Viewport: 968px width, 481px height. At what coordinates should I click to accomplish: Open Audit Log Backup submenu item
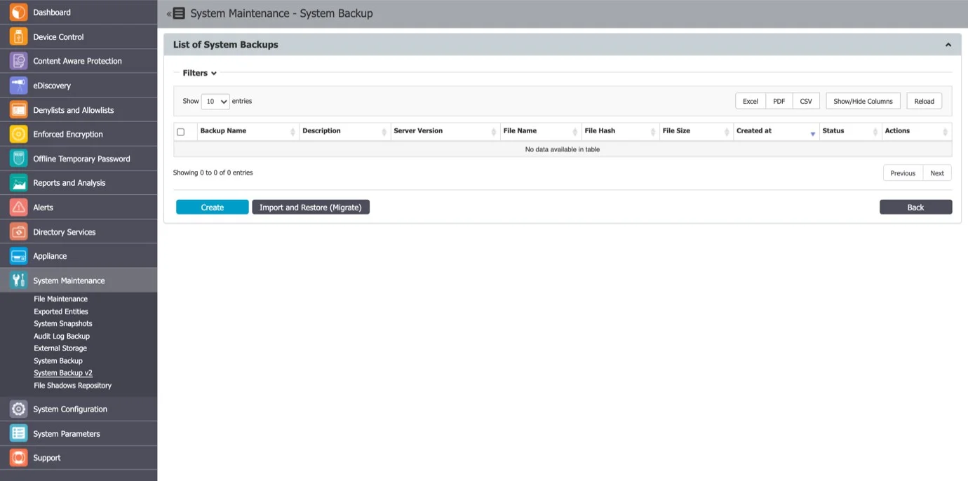[x=62, y=336]
